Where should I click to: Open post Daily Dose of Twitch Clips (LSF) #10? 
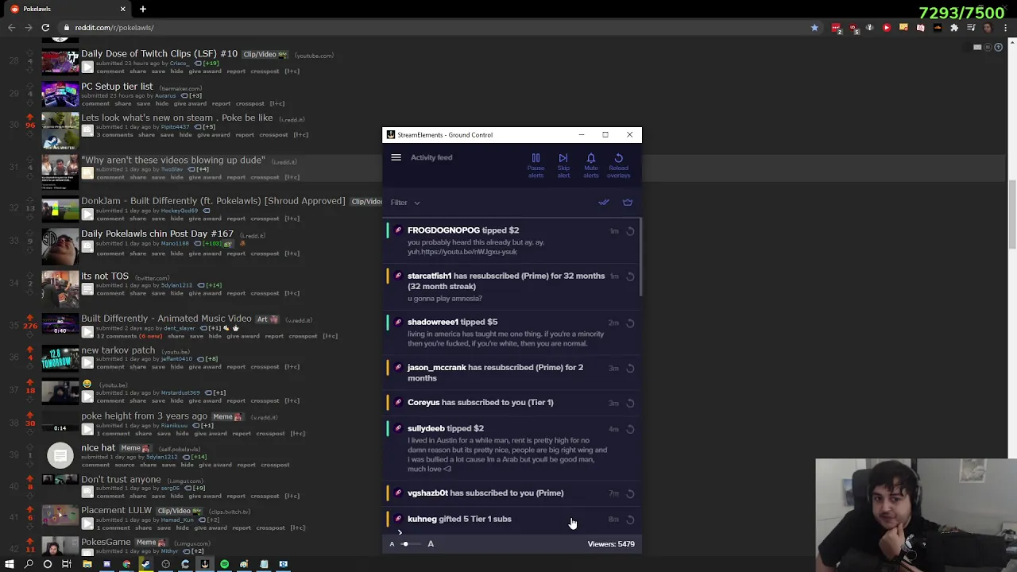click(x=159, y=53)
